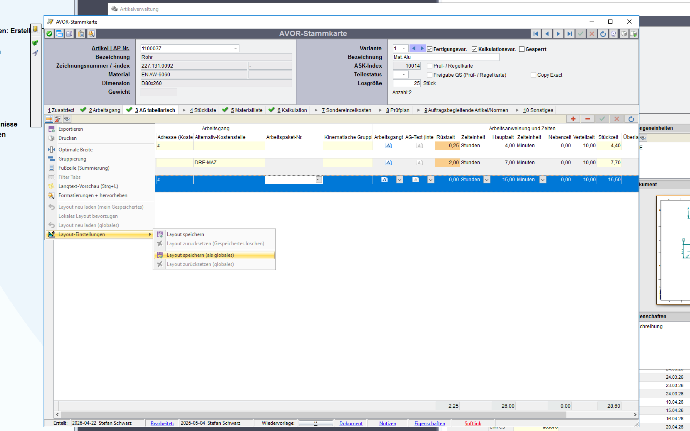Image resolution: width=690 pixels, height=431 pixels.
Task: Click the paste clipboard icon in header toolbar
Action: [x=81, y=34]
